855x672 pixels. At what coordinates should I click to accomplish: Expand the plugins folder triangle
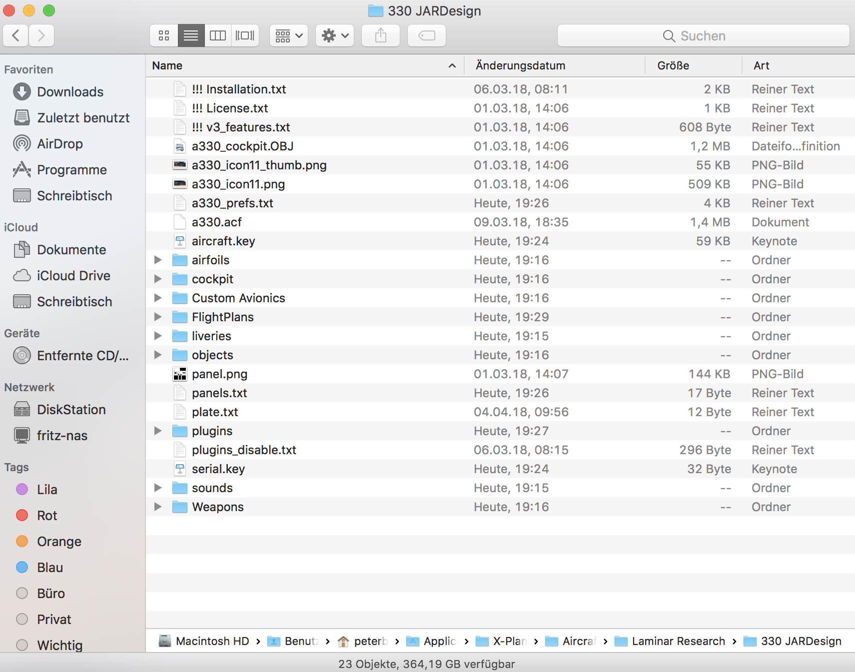click(158, 431)
